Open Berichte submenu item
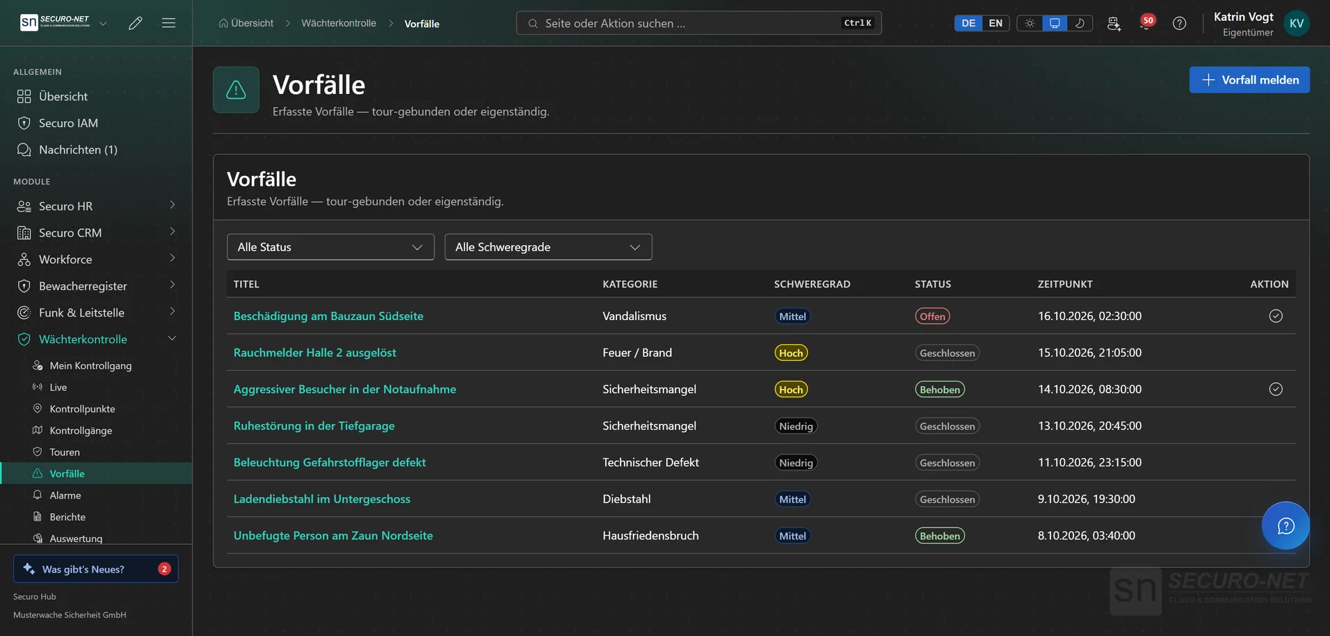 click(x=96, y=516)
